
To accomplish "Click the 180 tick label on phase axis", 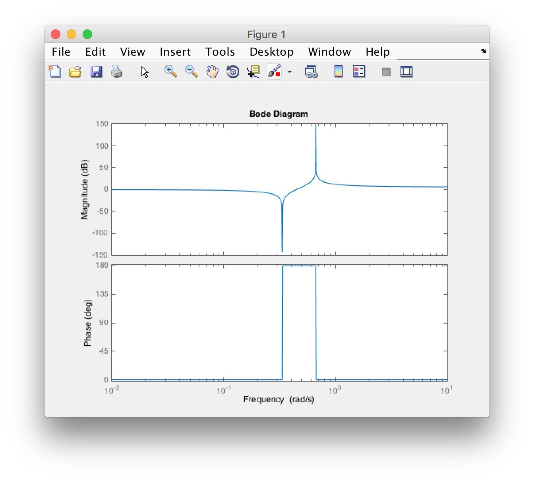I will 102,265.
